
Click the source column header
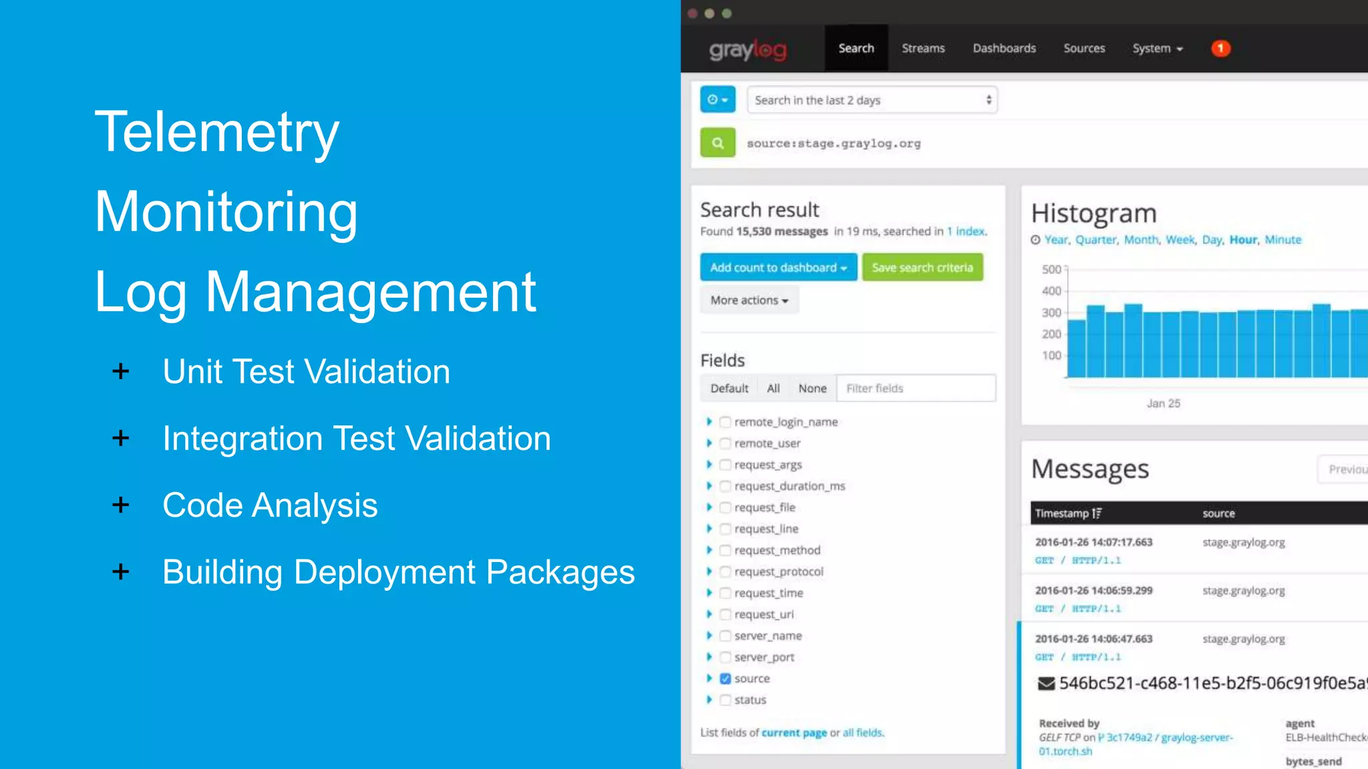(x=1218, y=513)
